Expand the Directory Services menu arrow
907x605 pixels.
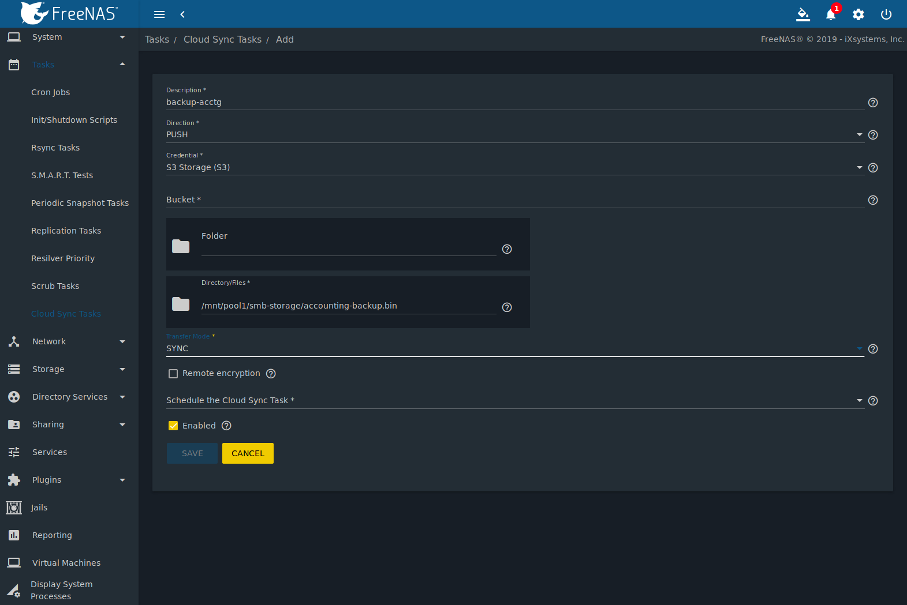pyautogui.click(x=122, y=397)
